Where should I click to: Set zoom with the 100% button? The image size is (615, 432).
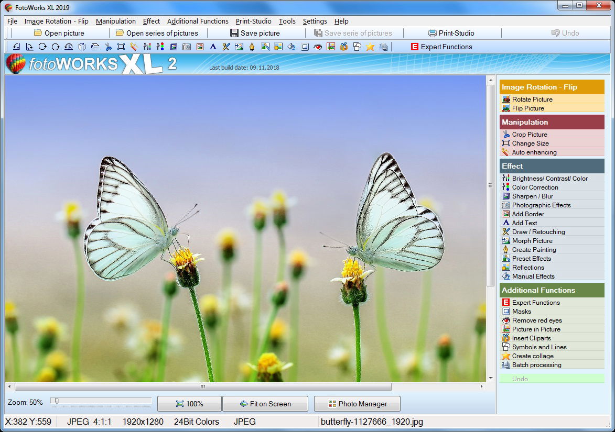pyautogui.click(x=189, y=404)
